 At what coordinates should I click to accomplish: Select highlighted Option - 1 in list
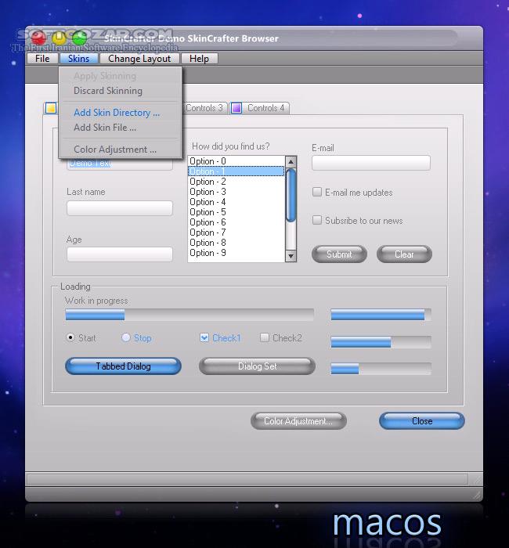click(236, 171)
